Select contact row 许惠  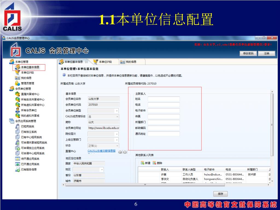(203, 174)
